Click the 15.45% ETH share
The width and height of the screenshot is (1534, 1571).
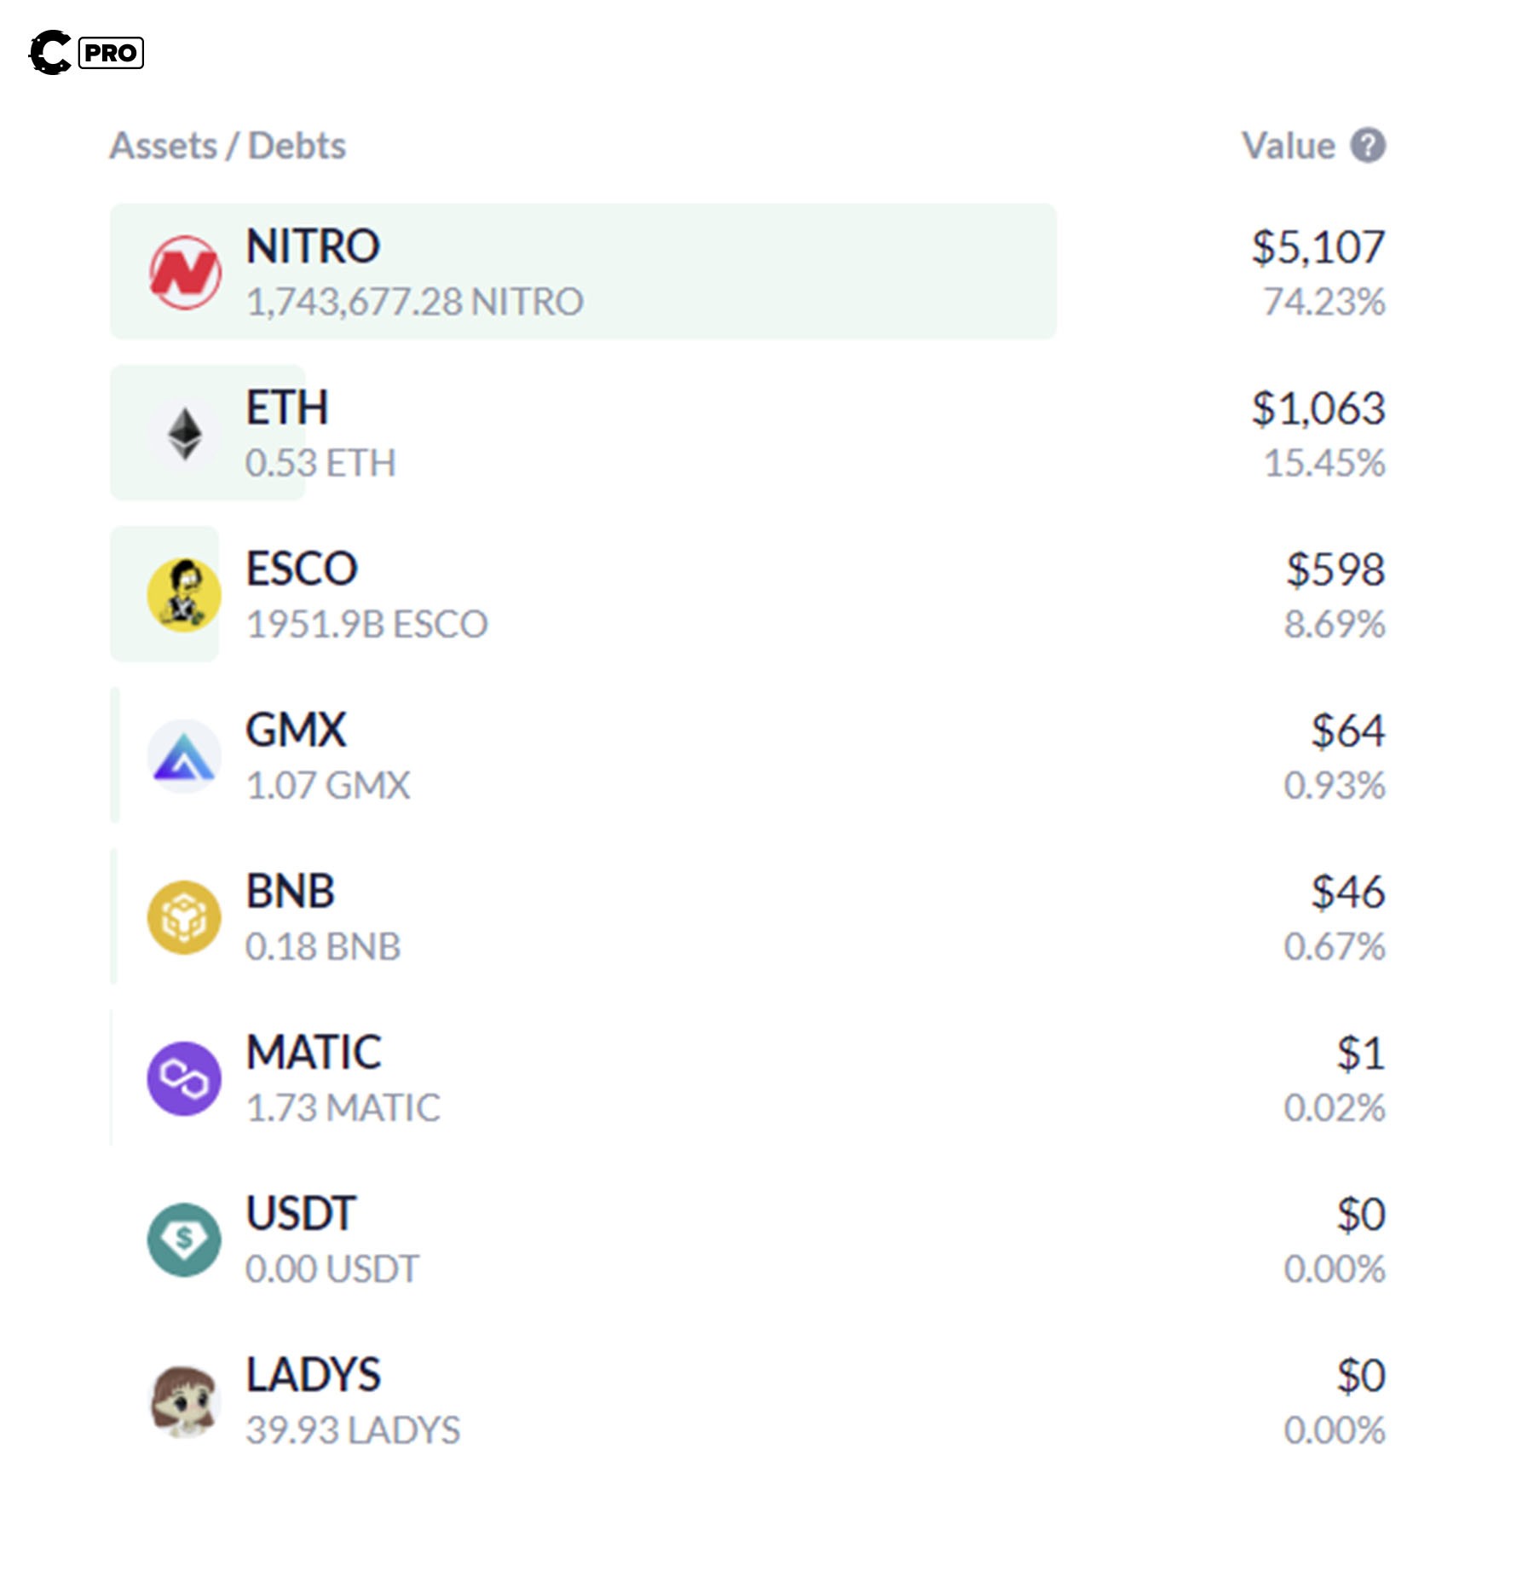tap(1324, 463)
